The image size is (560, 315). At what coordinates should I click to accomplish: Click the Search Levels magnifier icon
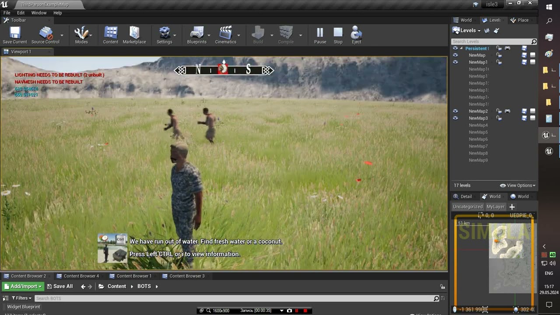coord(534,42)
